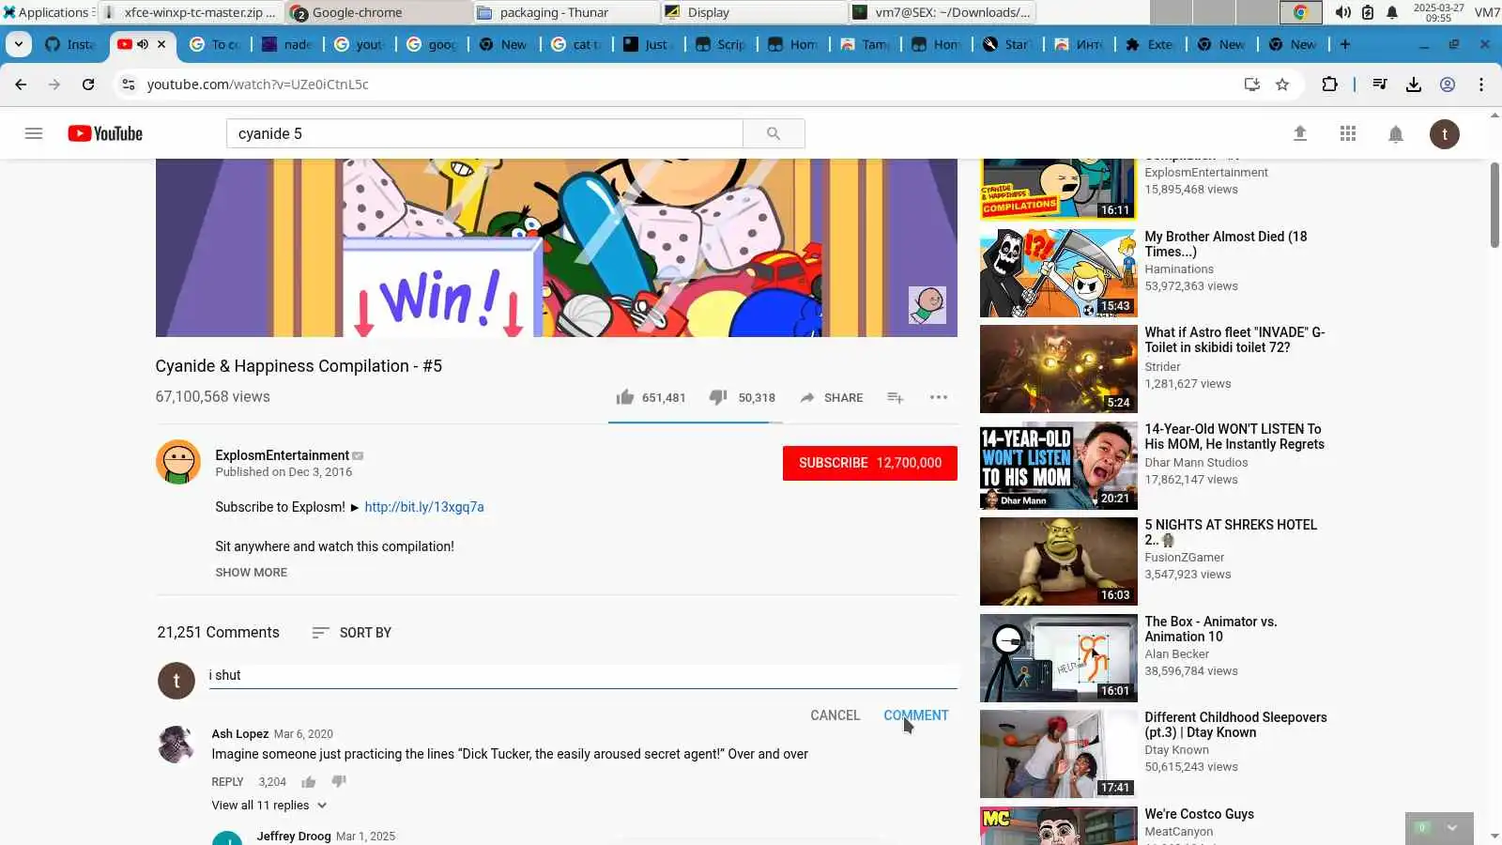Open the YouTube apps grid
Image resolution: width=1502 pixels, height=845 pixels.
pyautogui.click(x=1348, y=133)
